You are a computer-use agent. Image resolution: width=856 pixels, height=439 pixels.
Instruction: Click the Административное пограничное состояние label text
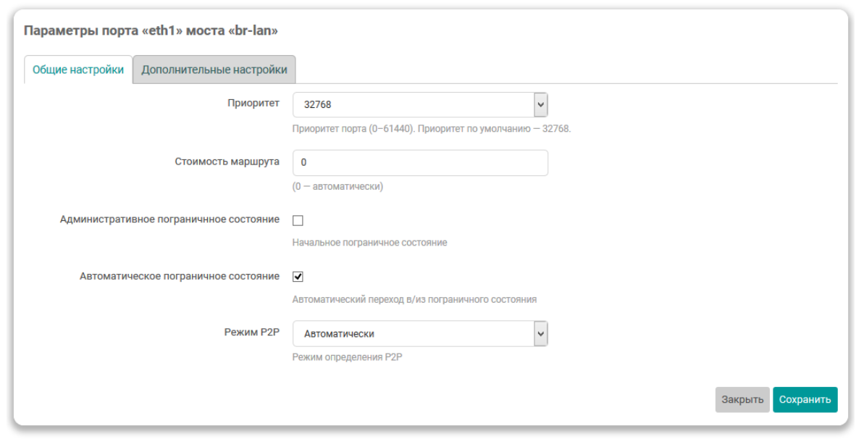(169, 219)
